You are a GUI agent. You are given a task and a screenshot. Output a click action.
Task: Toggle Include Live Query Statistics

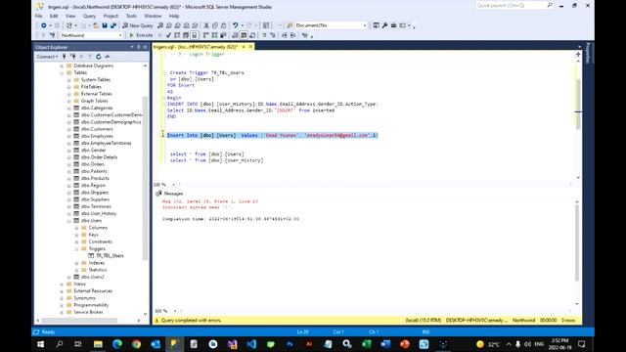pos(214,35)
